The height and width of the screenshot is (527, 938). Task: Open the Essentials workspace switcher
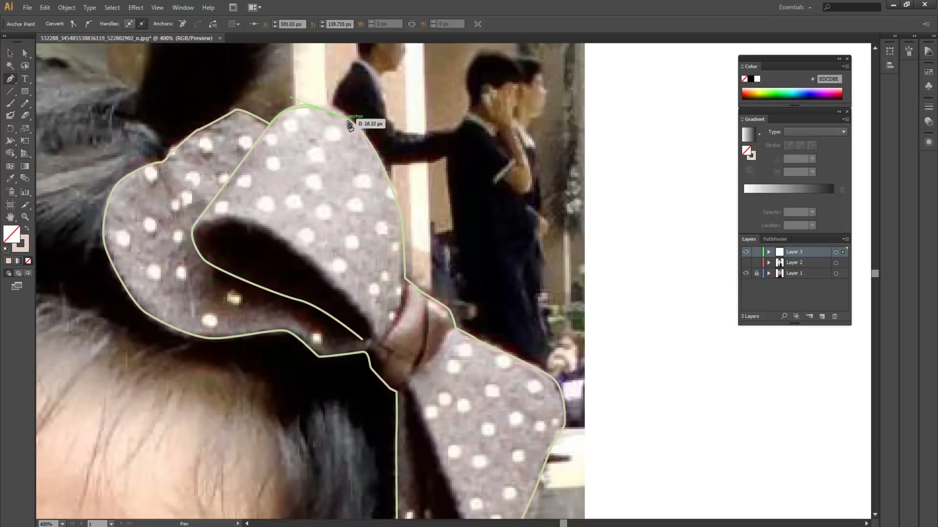795,7
